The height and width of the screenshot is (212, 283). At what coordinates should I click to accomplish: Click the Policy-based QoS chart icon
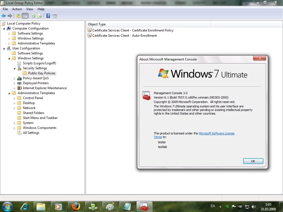19,78
